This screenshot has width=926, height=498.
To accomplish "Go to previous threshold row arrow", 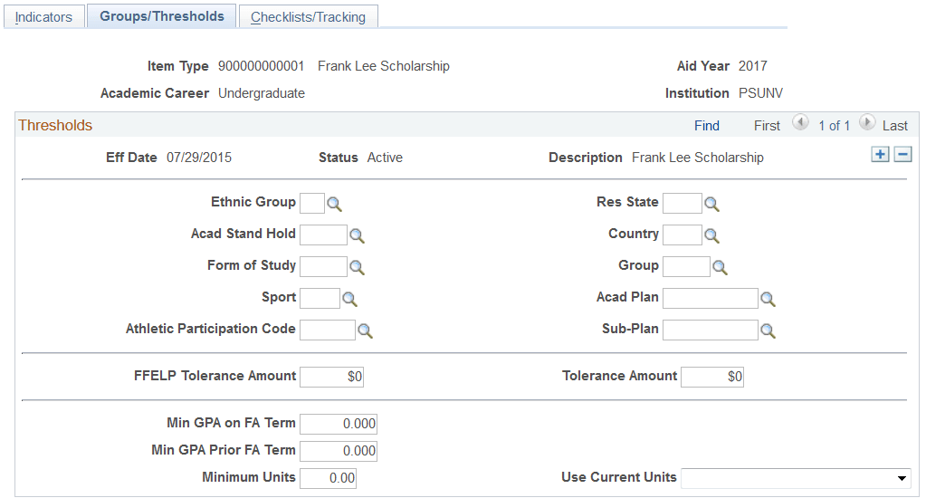I will pyautogui.click(x=800, y=123).
